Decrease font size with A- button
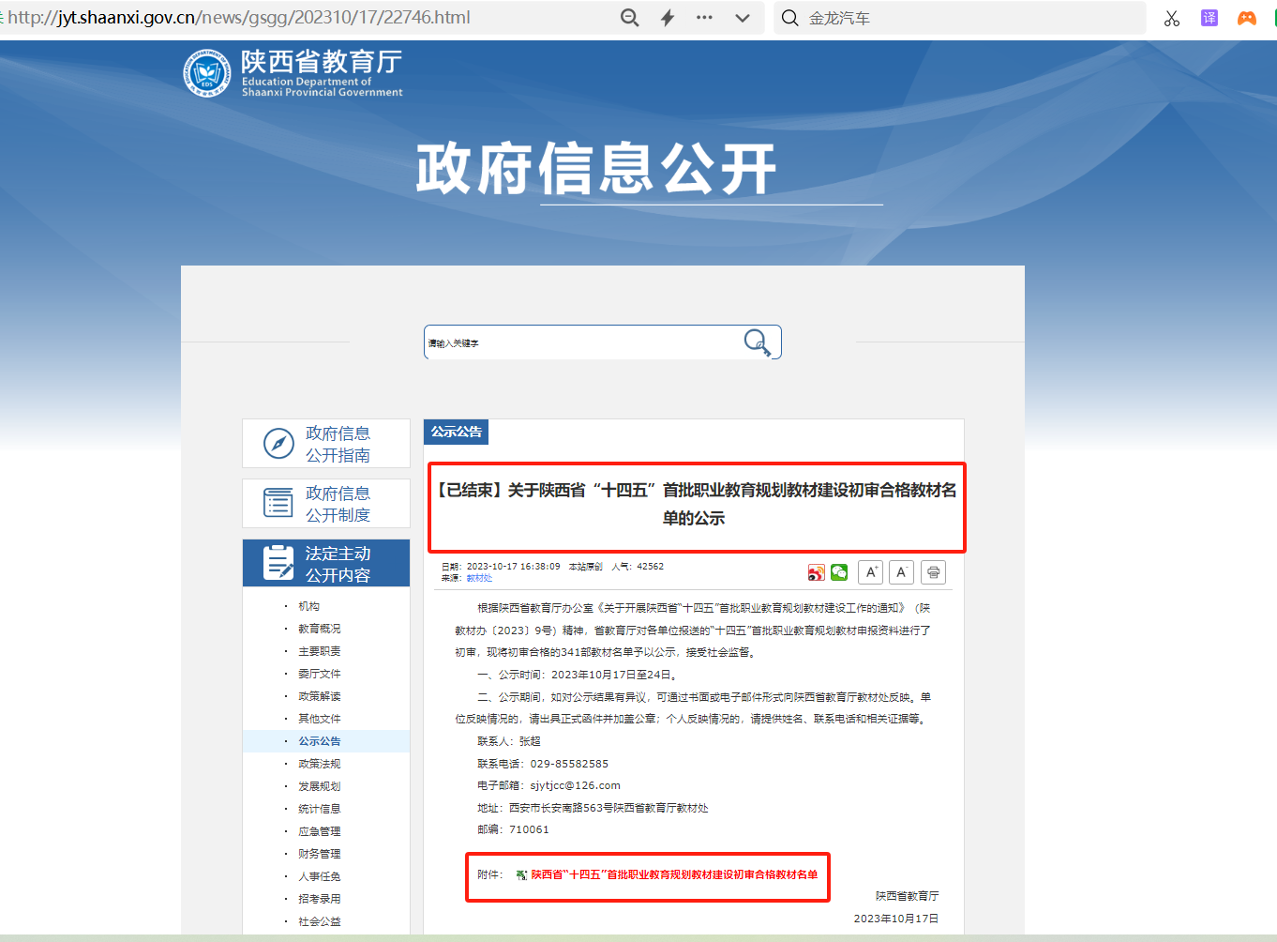This screenshot has height=942, width=1277. pyautogui.click(x=901, y=572)
